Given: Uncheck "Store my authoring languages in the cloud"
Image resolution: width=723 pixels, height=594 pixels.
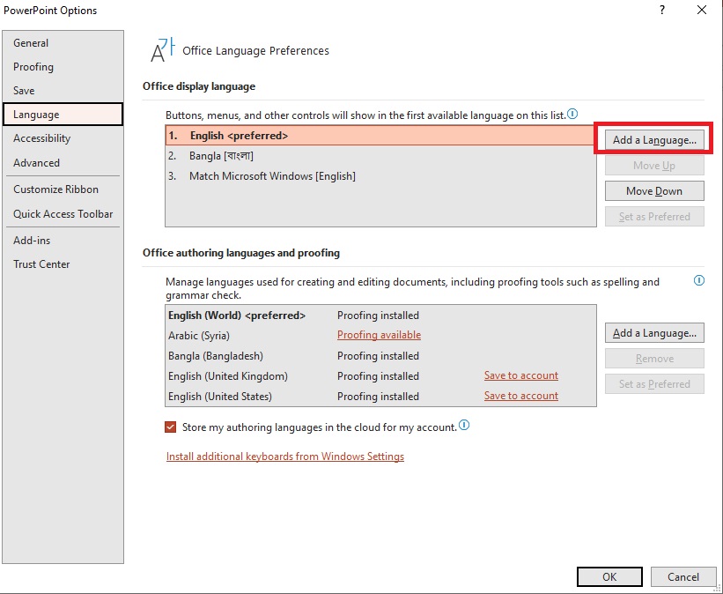Looking at the screenshot, I should click(x=170, y=426).
